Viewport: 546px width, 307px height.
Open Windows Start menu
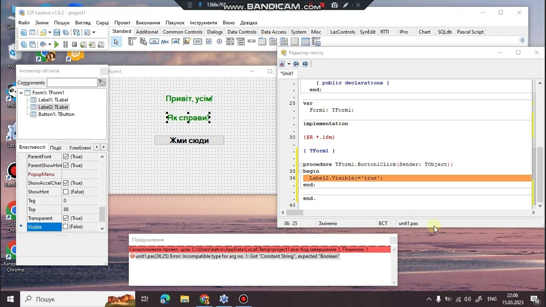pos(10,299)
